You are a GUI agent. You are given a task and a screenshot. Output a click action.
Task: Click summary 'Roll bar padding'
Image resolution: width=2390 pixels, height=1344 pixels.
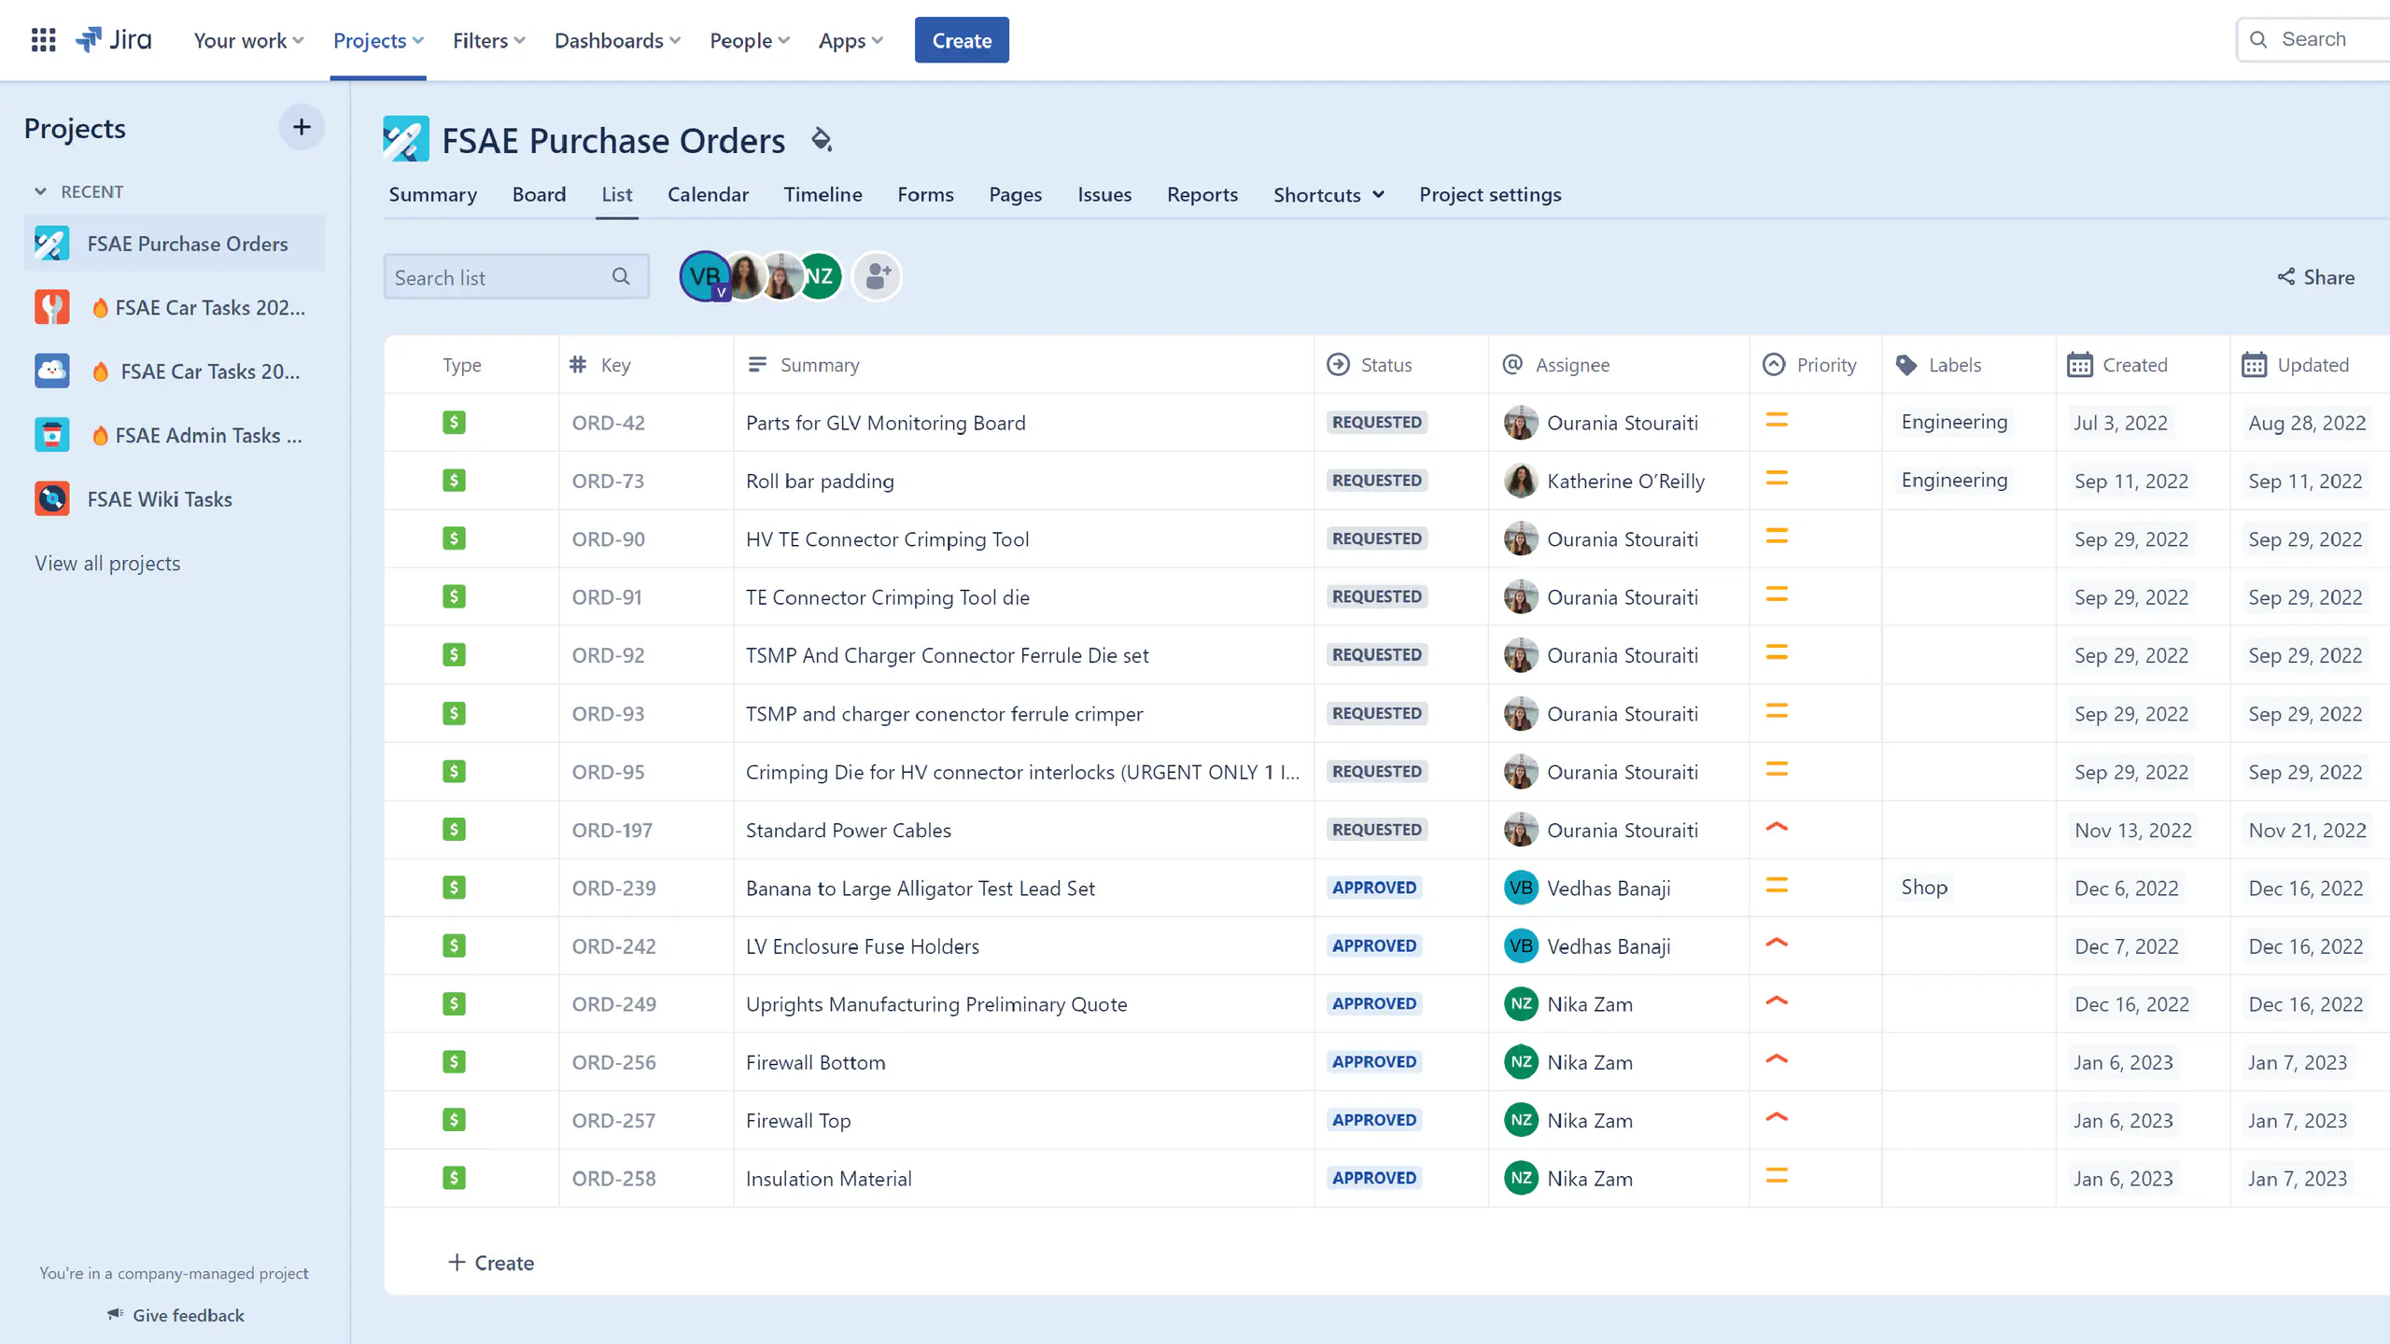(820, 481)
